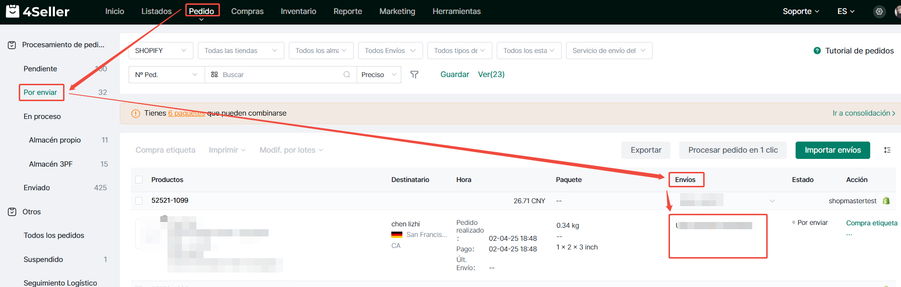Click the 4Seller logo icon
Viewport: 901px width, 287px height.
13,11
